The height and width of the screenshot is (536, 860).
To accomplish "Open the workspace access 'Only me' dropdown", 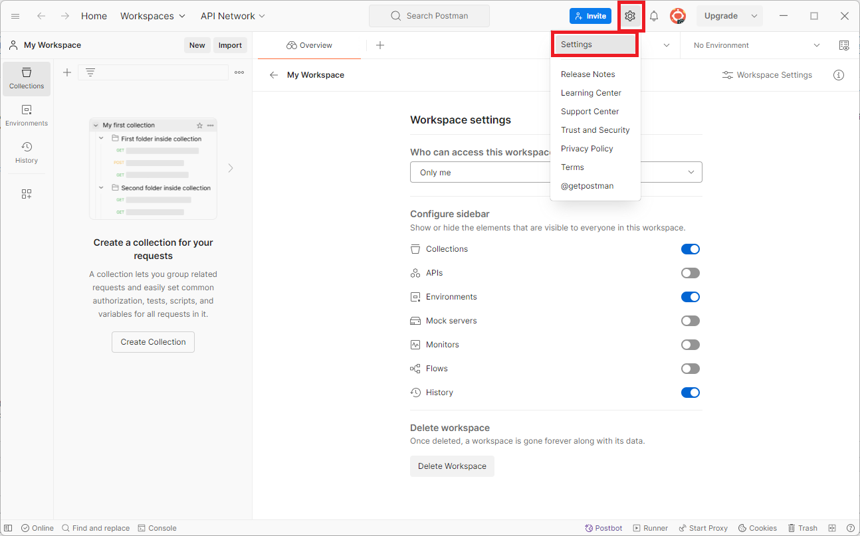I will coord(556,172).
